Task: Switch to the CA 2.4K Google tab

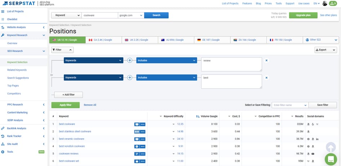Action: pyautogui.click(x=103, y=40)
